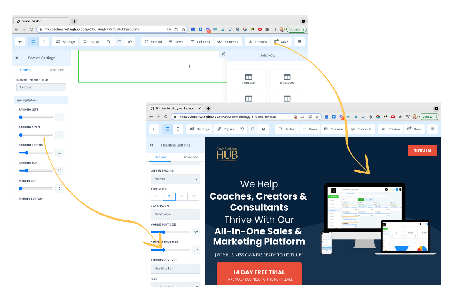The height and width of the screenshot is (307, 461).
Task: Click address bar in Funnel Builder browser window
Action: [x=112, y=29]
